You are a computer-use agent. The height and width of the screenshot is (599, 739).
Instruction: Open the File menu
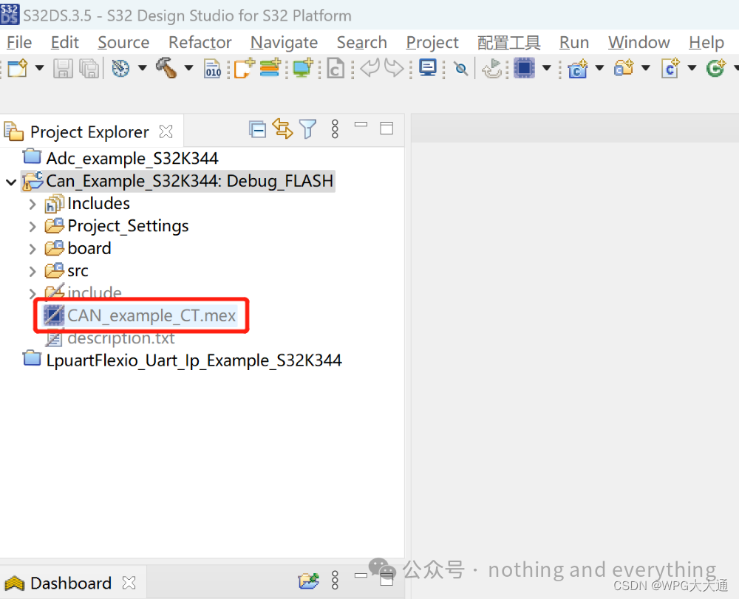click(x=19, y=42)
